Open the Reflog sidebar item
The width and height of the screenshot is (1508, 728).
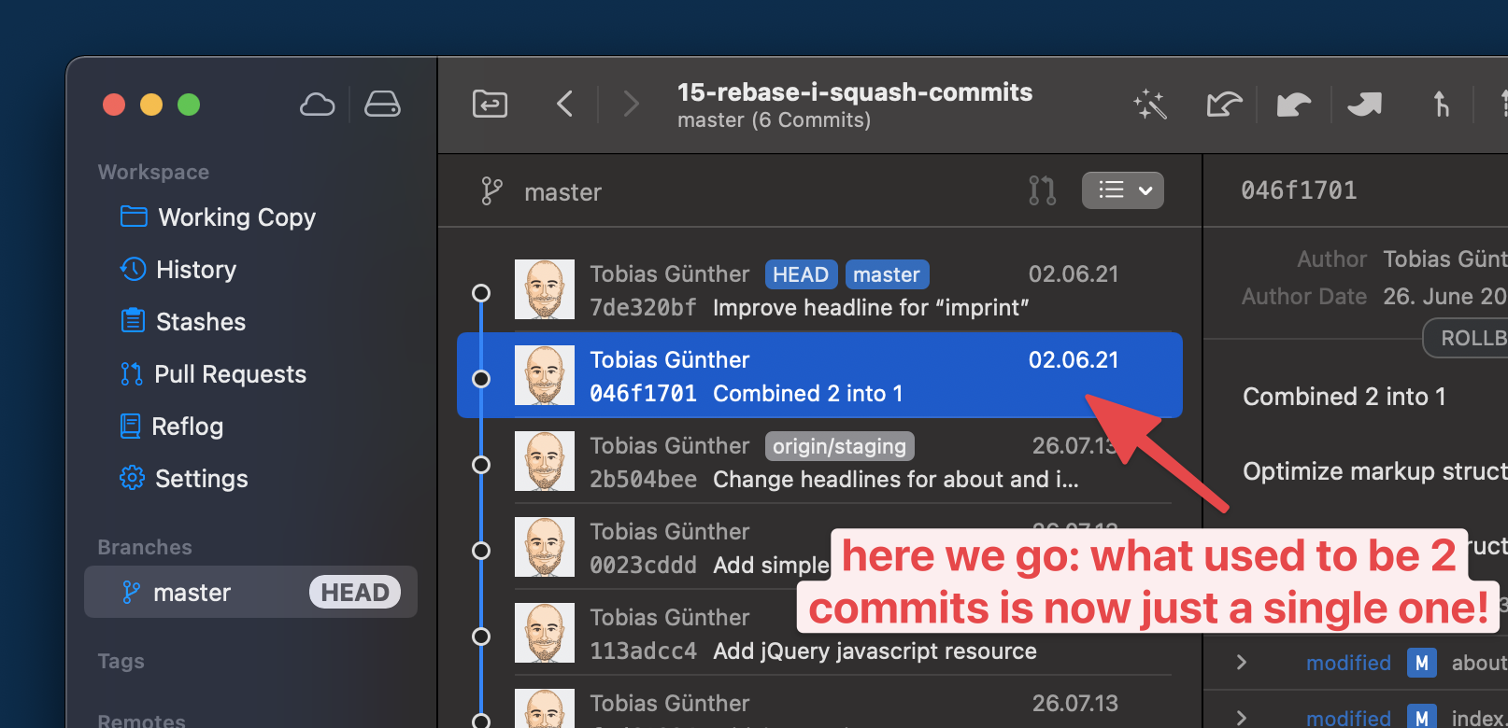[x=187, y=427]
